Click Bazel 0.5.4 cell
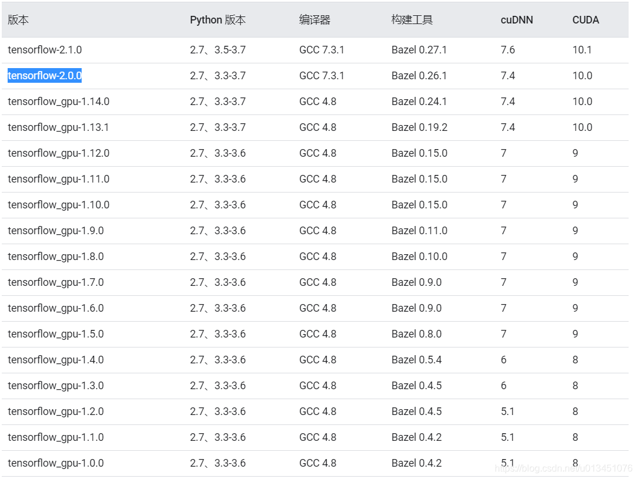 (x=417, y=360)
